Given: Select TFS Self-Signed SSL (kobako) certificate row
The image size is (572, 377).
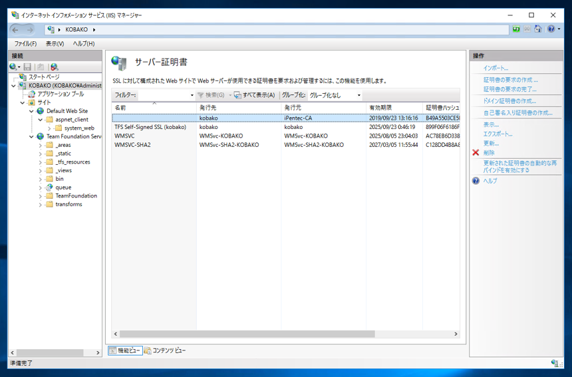Looking at the screenshot, I should click(285, 127).
